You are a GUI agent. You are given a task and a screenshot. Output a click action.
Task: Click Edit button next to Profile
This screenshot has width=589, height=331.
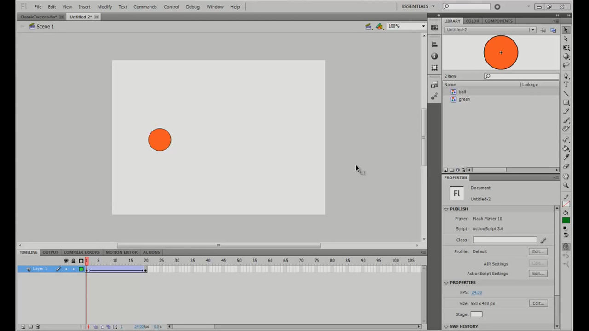tap(538, 252)
